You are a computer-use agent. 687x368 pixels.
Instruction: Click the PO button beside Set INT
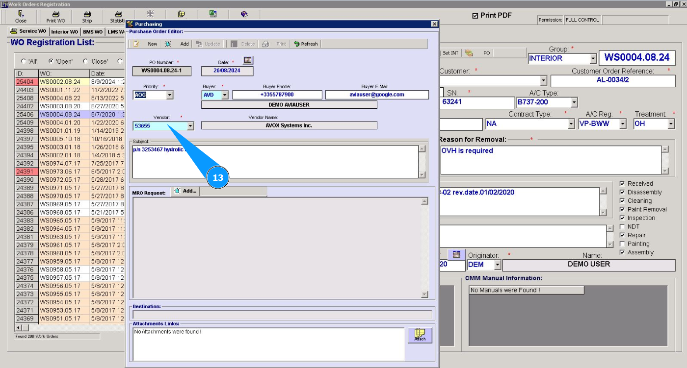(x=486, y=53)
